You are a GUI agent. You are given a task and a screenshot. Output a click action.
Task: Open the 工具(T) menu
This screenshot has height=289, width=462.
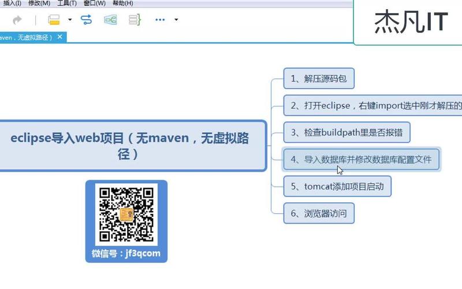pos(66,3)
